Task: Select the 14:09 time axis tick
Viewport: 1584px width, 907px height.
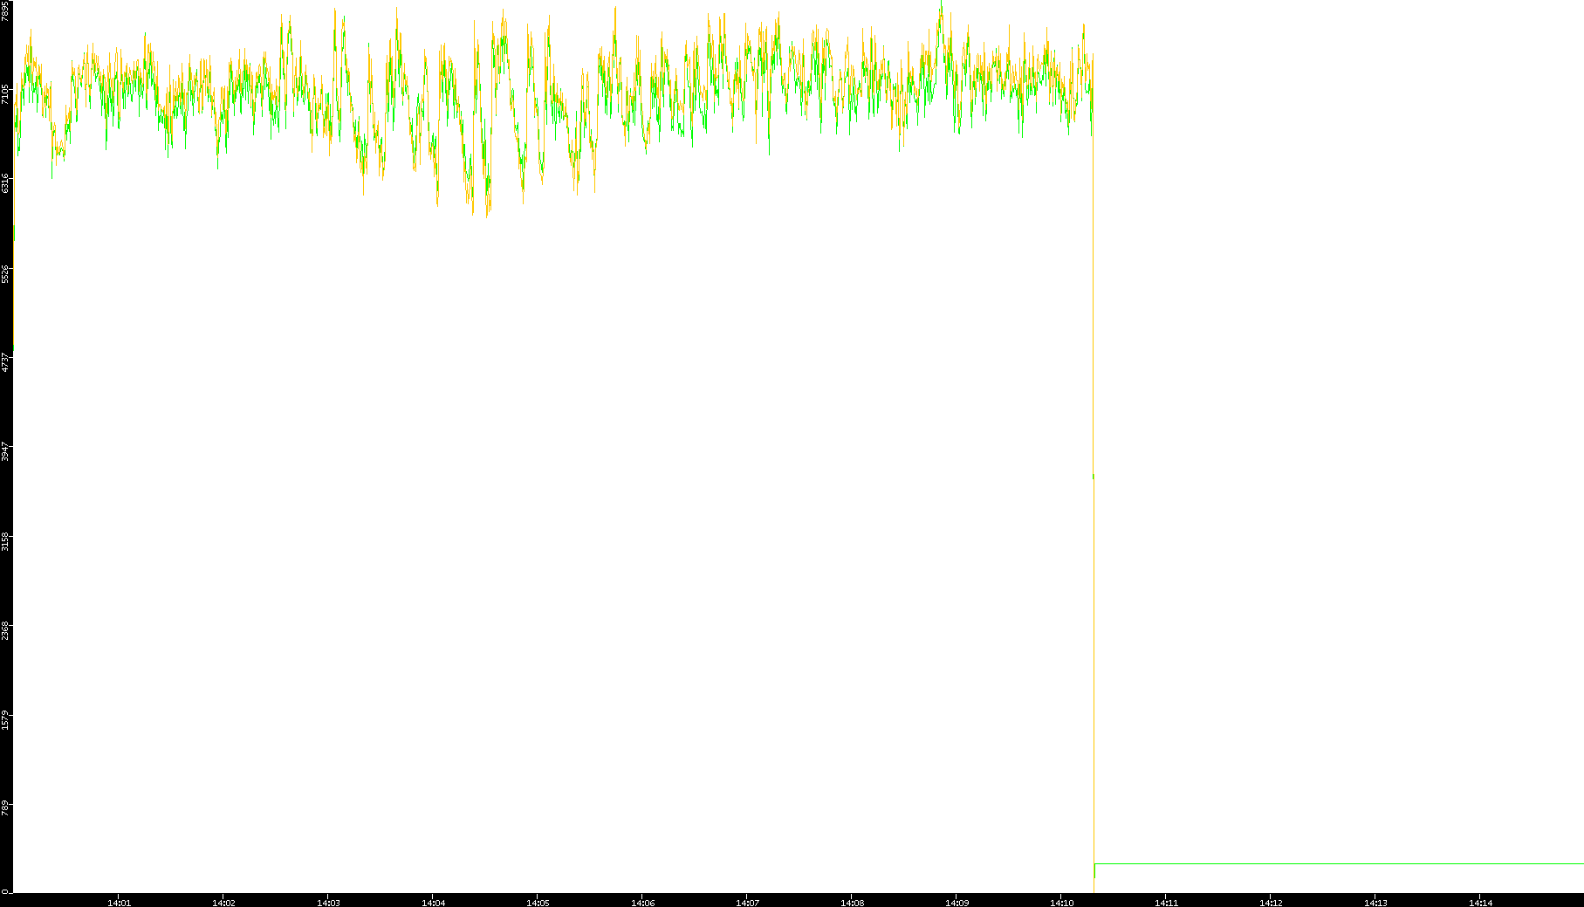Action: tap(957, 902)
